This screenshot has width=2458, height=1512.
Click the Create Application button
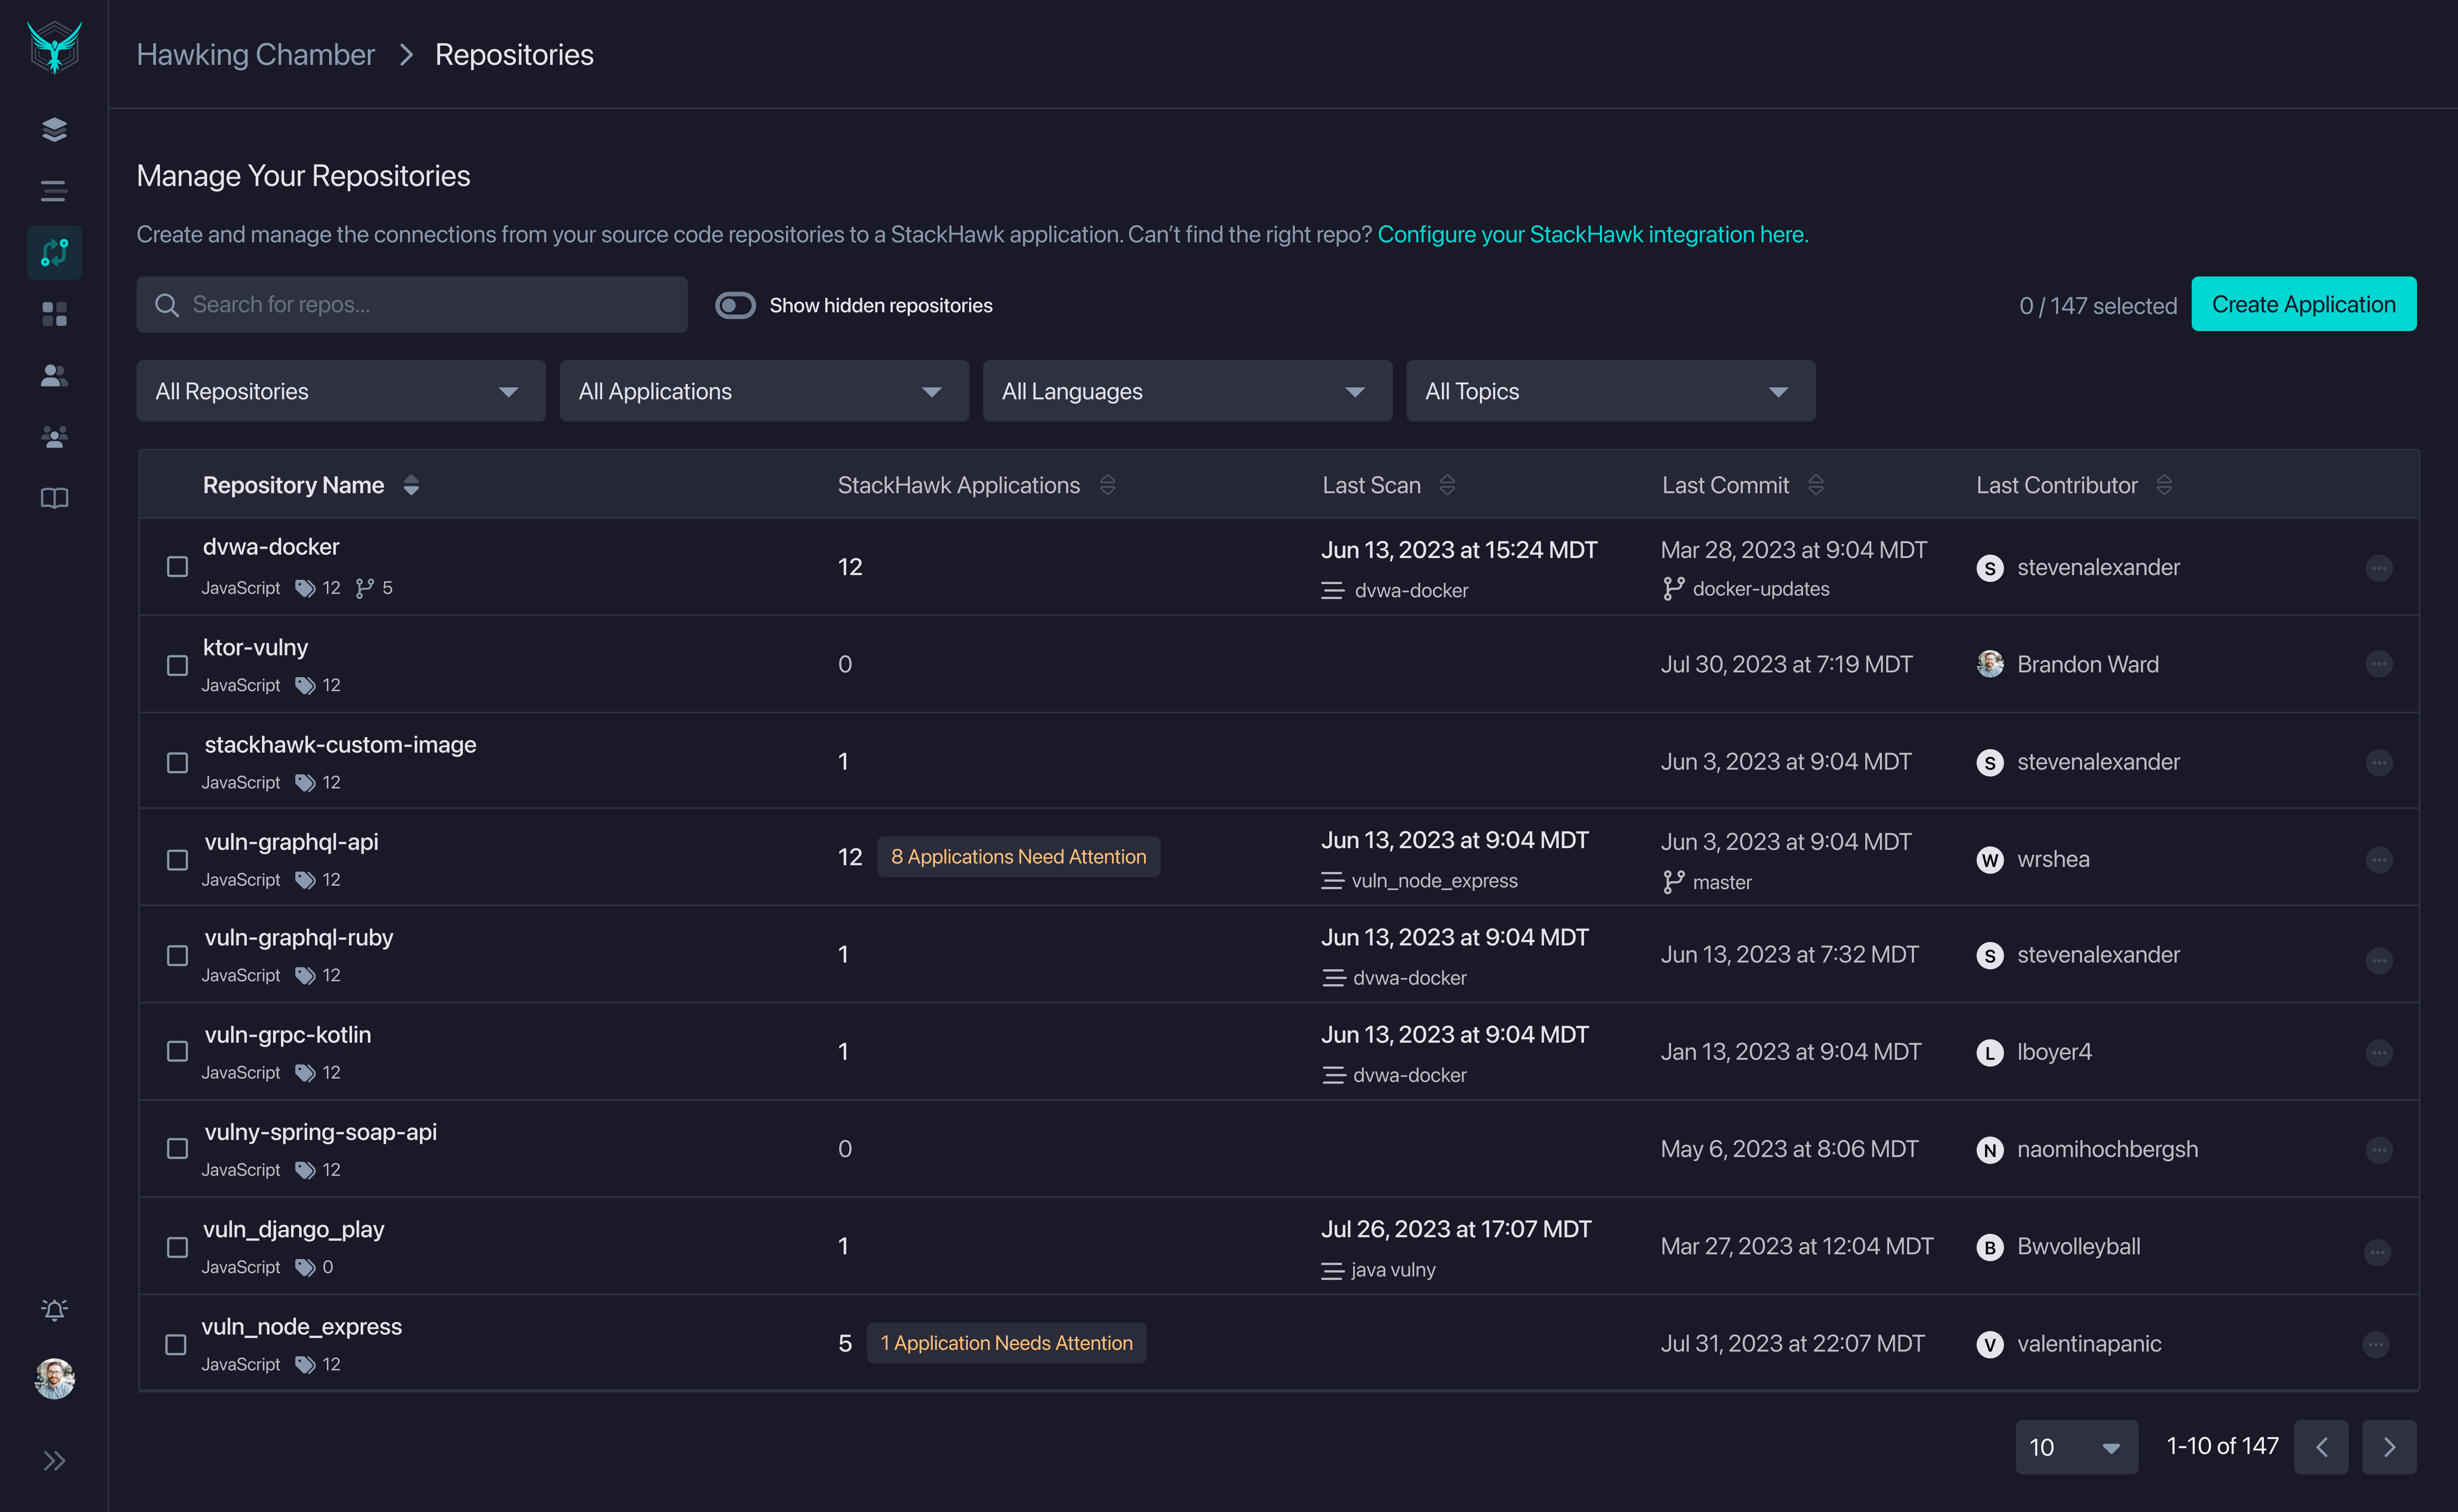2304,304
